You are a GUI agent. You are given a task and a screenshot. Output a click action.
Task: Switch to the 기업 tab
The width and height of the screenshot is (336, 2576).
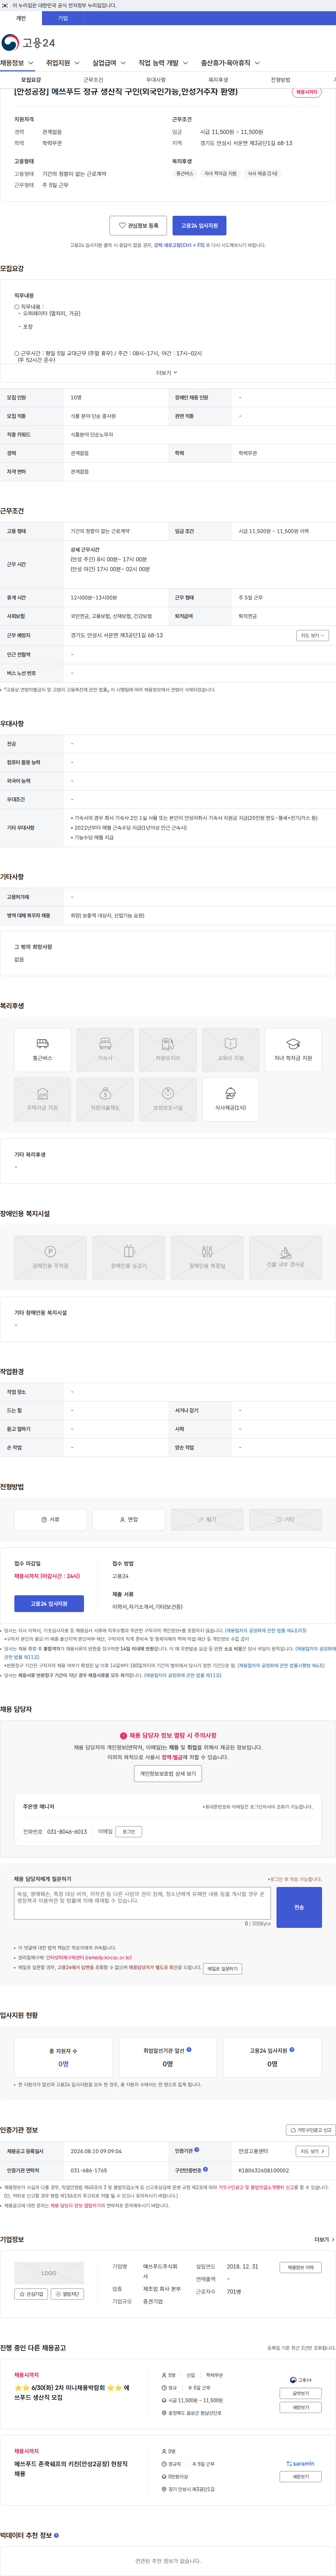tap(63, 18)
